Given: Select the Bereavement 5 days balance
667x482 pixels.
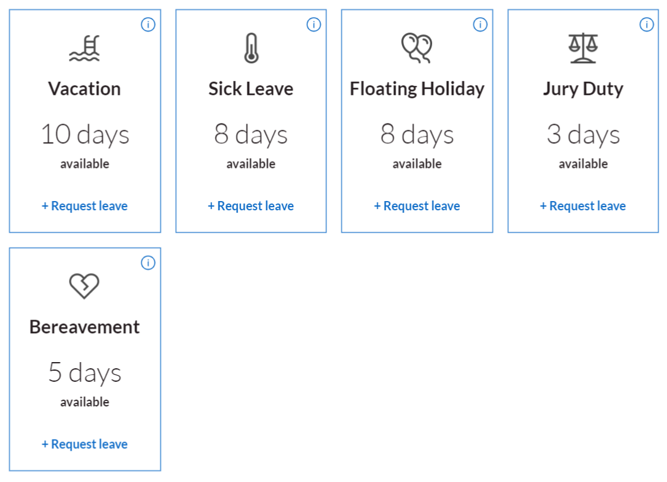Looking at the screenshot, I should pos(84,372).
